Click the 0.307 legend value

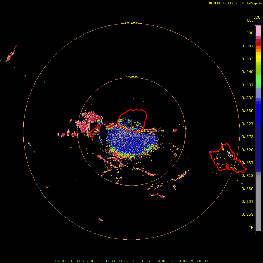(248, 202)
